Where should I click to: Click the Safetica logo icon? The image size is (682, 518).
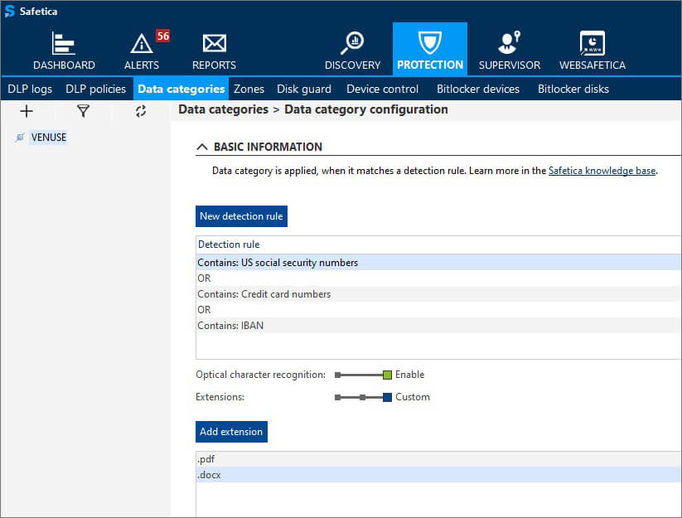pos(10,12)
